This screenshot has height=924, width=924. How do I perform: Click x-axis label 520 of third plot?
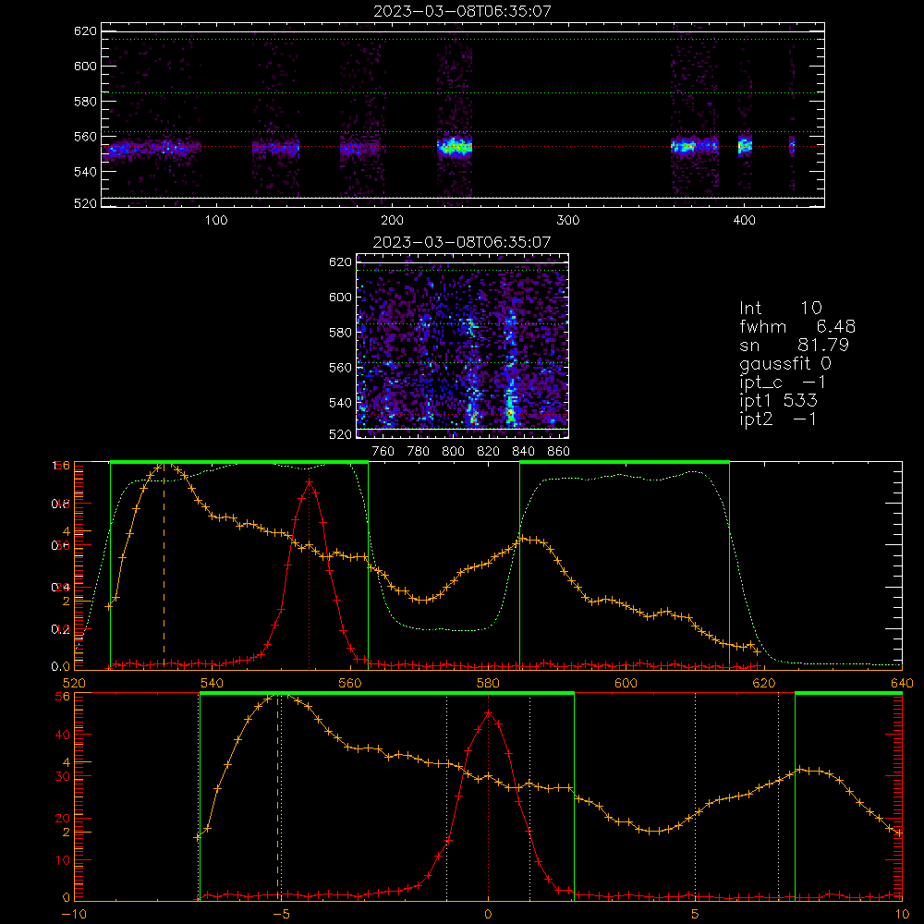(x=74, y=683)
